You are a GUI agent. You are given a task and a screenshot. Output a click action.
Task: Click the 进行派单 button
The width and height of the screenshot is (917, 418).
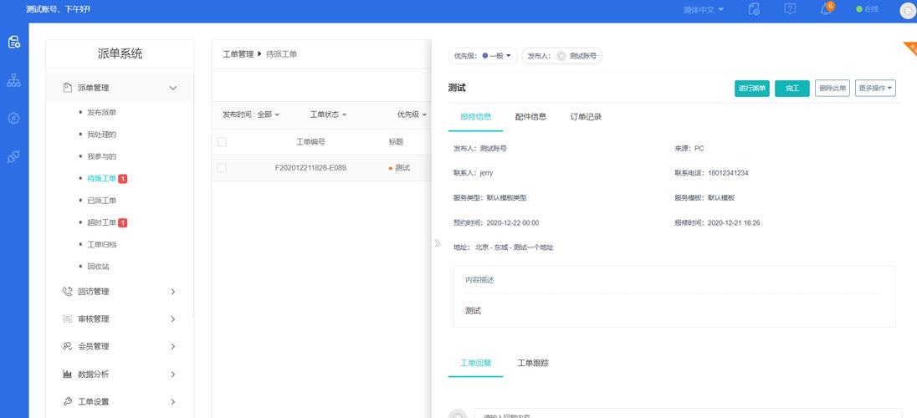752,89
